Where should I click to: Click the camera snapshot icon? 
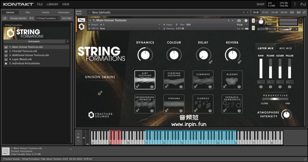pyautogui.click(x=239, y=21)
